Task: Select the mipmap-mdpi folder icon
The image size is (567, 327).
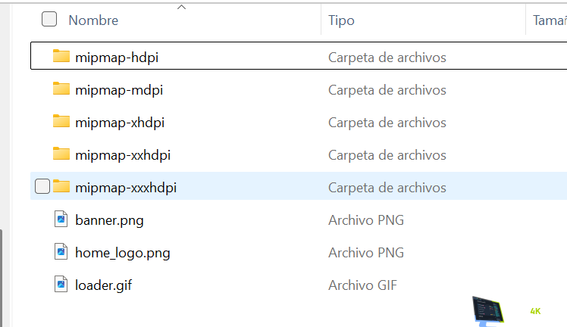Action: click(x=61, y=89)
